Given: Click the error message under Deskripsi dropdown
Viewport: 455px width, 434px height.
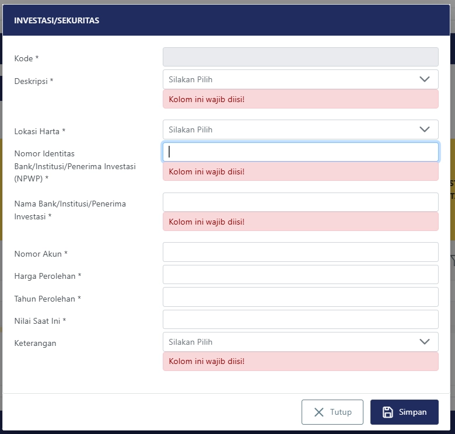Looking at the screenshot, I should point(300,99).
